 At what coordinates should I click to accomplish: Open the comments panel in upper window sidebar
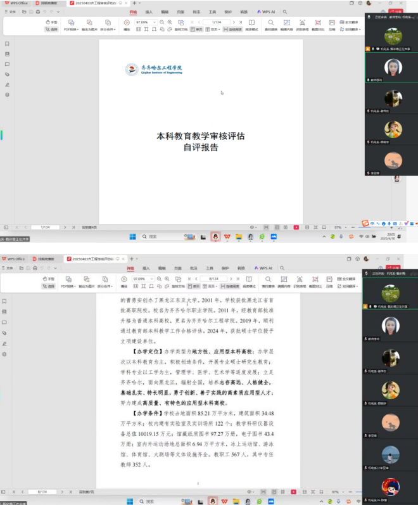pos(7,64)
